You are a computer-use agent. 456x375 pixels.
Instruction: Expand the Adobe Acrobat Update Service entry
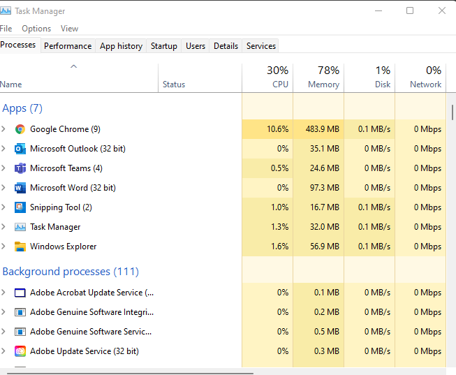(3, 293)
